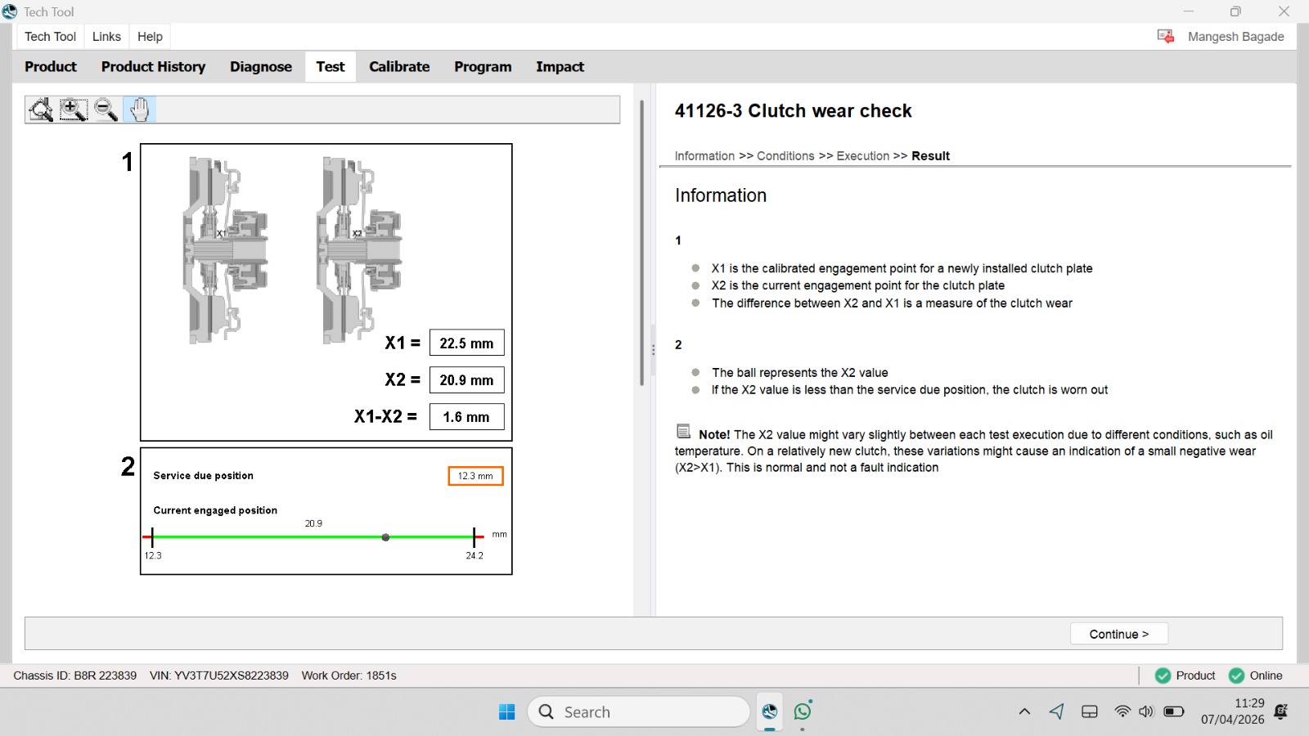This screenshot has width=1309, height=736.
Task: Switch to the Impact tab
Action: click(560, 67)
